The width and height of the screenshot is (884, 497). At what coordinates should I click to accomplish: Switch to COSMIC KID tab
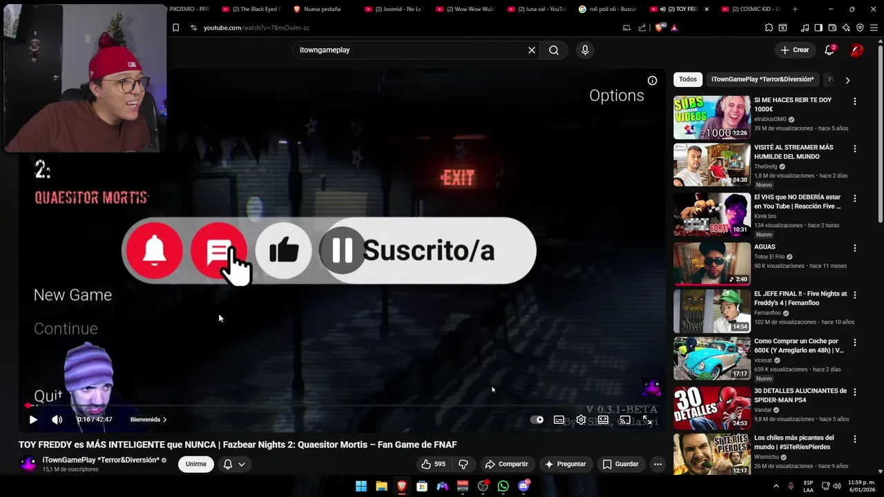point(750,9)
